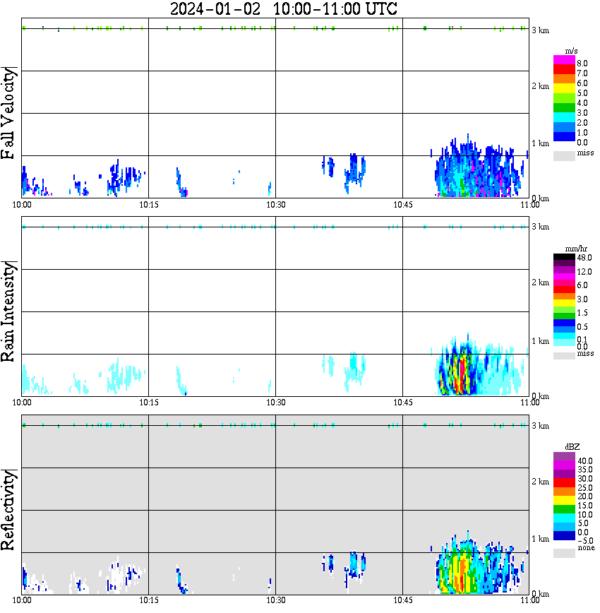Viewport: 600px width, 613px height.
Task: Select '3 km' label beside Reflectivity panel
Action: pos(540,426)
